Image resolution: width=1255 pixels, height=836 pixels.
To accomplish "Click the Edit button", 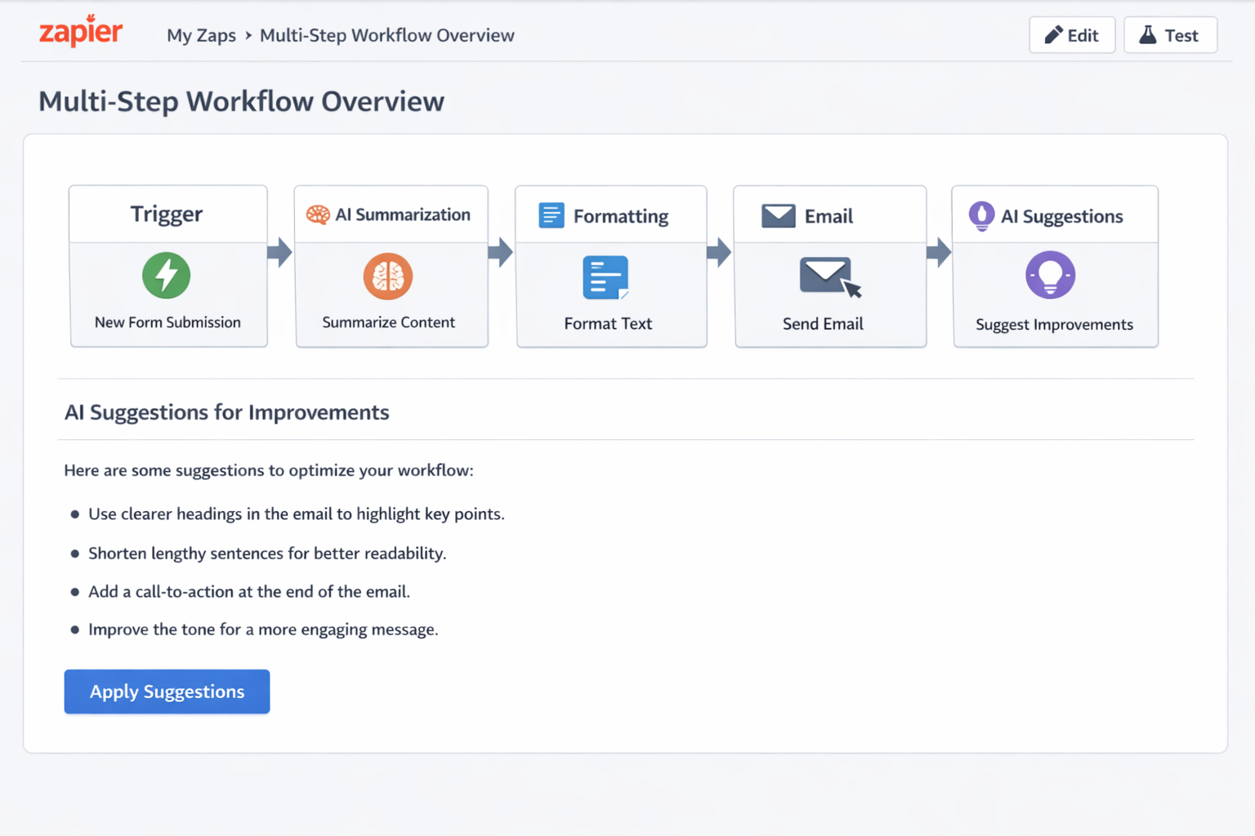I will [1072, 35].
